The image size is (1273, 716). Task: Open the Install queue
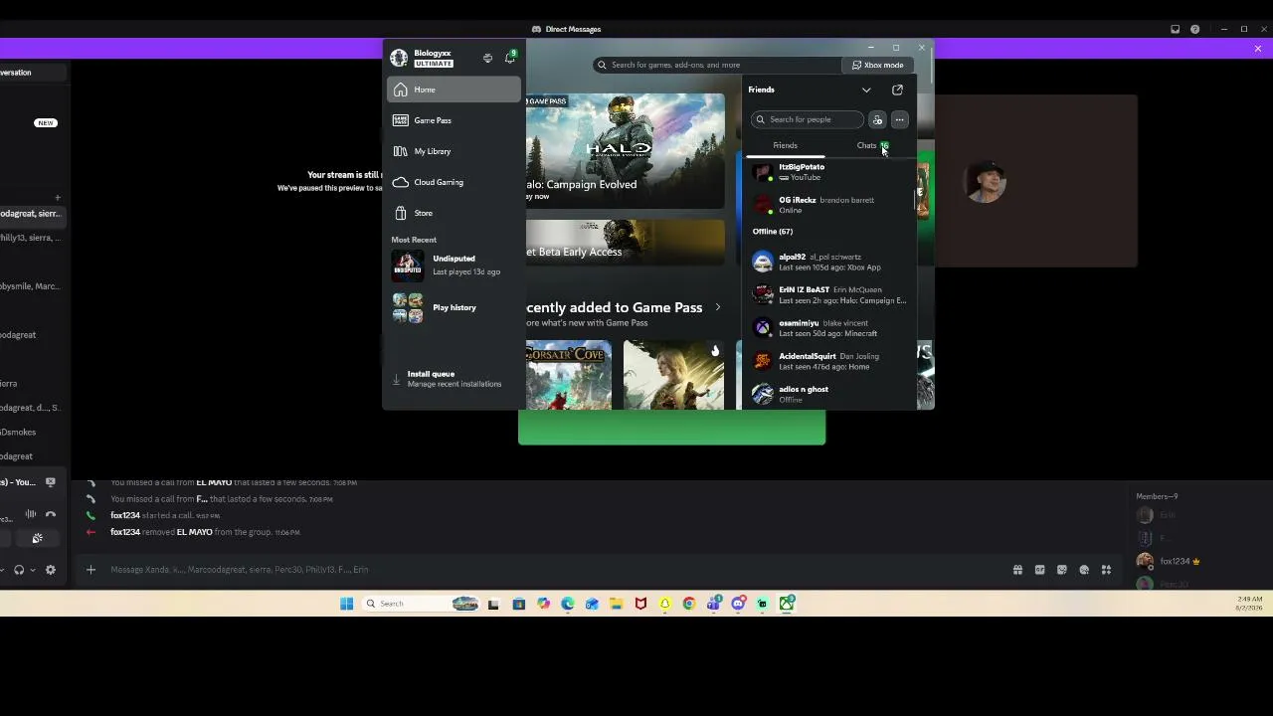[x=454, y=379]
